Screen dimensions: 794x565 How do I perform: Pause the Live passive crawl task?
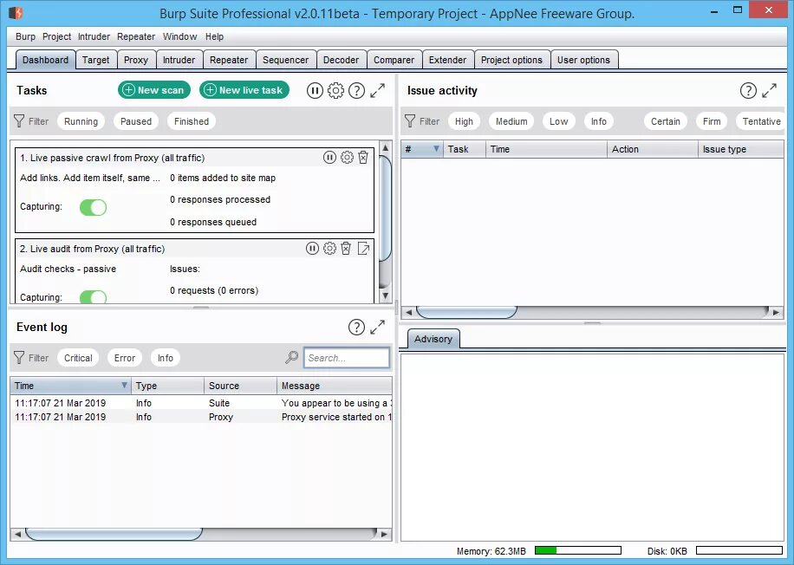pyautogui.click(x=329, y=158)
